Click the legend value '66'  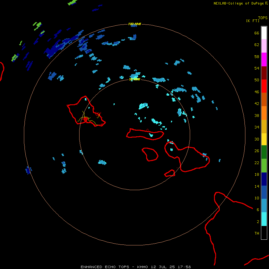point(257,33)
